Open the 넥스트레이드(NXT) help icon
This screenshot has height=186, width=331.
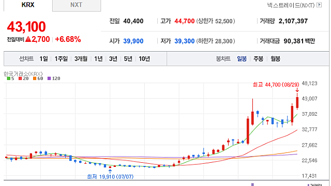[319, 5]
